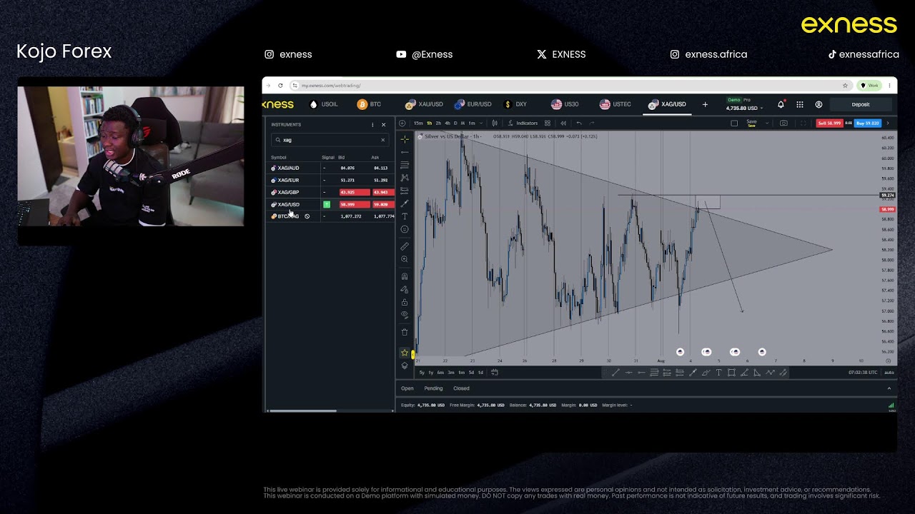The width and height of the screenshot is (915, 514).
Task: Open the USTEC instrument tab
Action: coord(615,104)
